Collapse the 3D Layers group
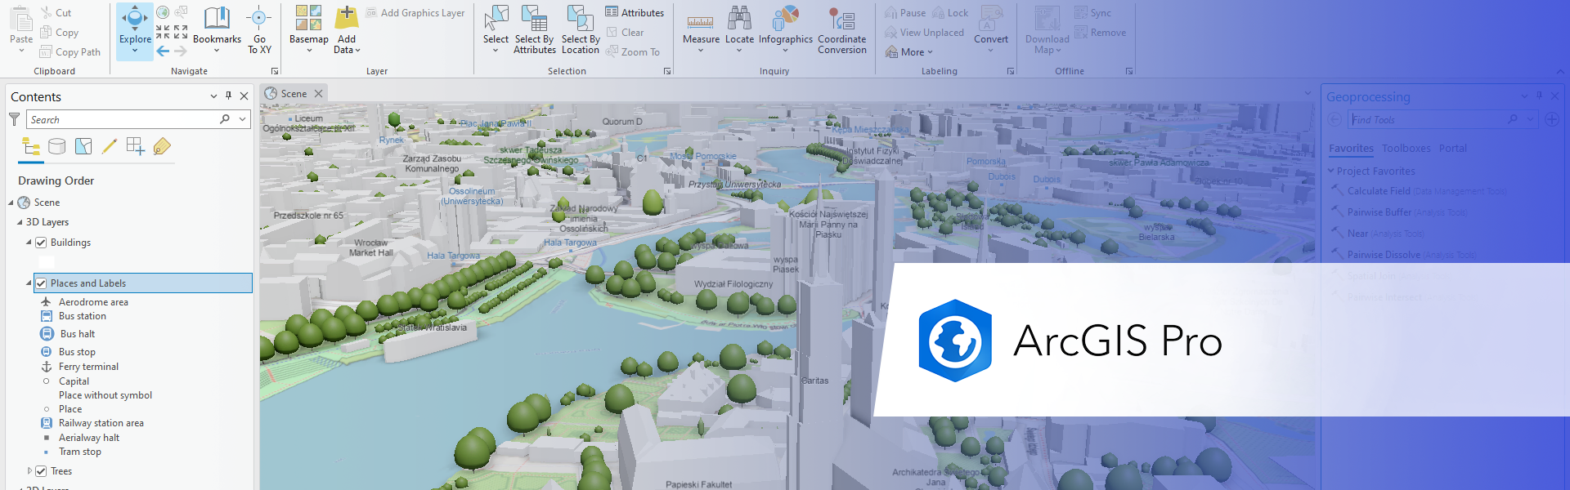Viewport: 1570px width, 490px height. coord(20,222)
